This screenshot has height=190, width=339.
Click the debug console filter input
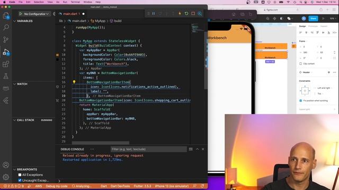149,149
